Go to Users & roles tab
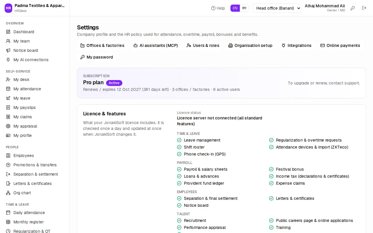This screenshot has width=373, height=233. (203, 45)
